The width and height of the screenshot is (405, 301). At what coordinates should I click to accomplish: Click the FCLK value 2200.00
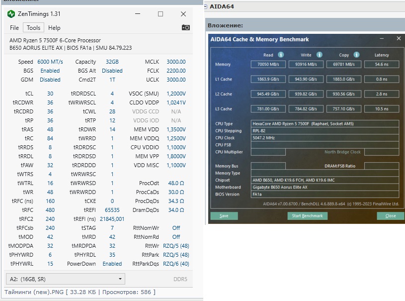click(176, 71)
